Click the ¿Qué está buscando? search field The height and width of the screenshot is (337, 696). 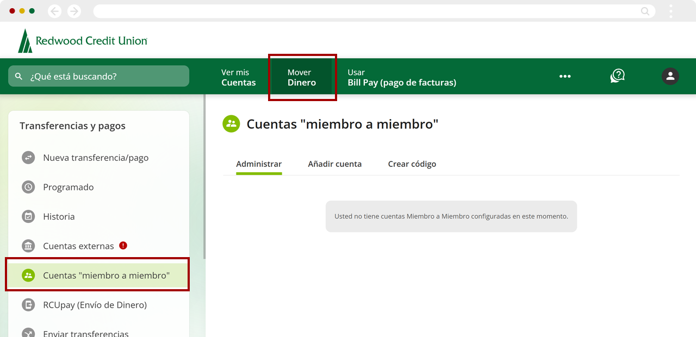point(103,77)
